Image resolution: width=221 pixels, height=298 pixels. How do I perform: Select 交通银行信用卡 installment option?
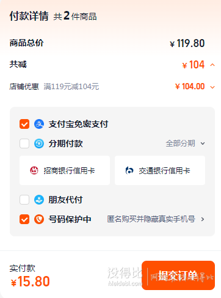160,170
